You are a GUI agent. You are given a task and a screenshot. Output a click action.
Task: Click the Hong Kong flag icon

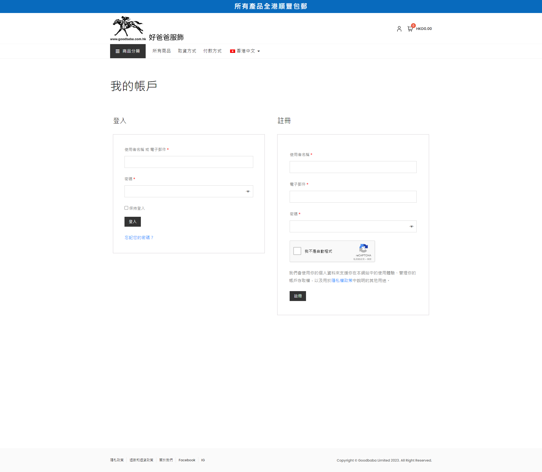[232, 51]
